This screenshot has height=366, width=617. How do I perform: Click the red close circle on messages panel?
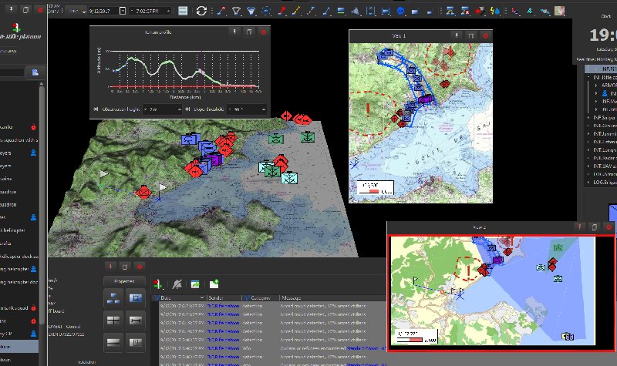coord(140,267)
